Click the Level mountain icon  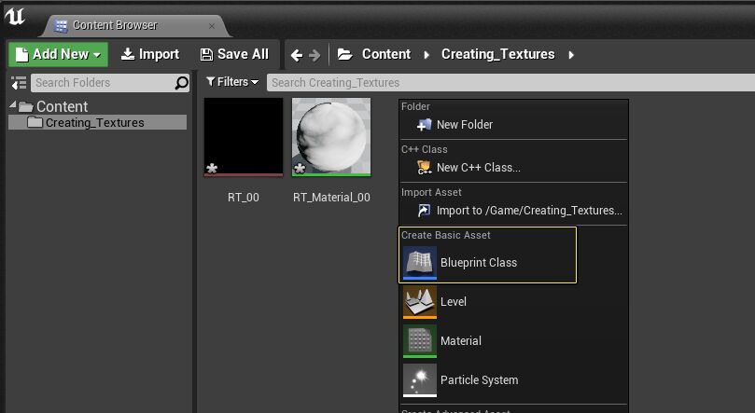pos(420,302)
